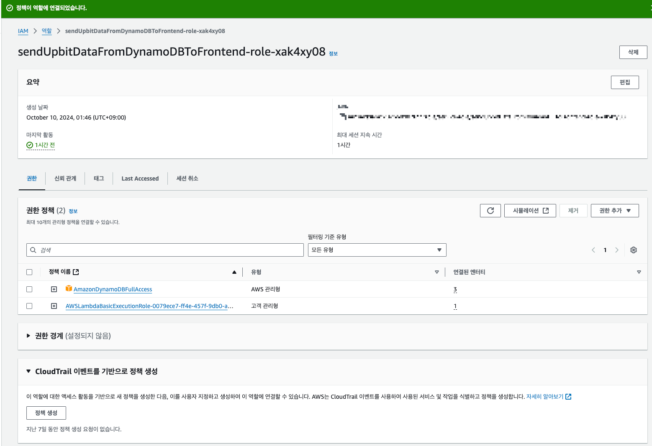The image size is (652, 446).
Task: Click the 1시간 전 last activity link
Action: tap(45, 145)
